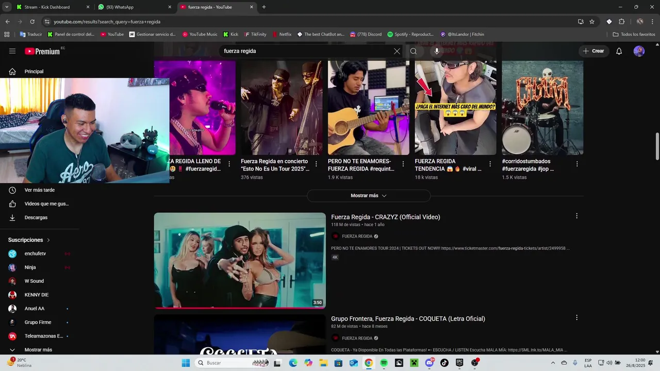660x371 pixels.
Task: Open the concert short thumbnail with bassist
Action: (x=282, y=108)
